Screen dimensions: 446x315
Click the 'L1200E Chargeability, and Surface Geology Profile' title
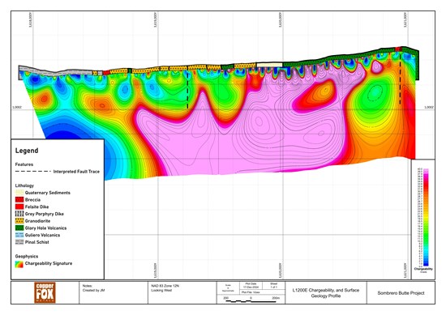pyautogui.click(x=326, y=293)
